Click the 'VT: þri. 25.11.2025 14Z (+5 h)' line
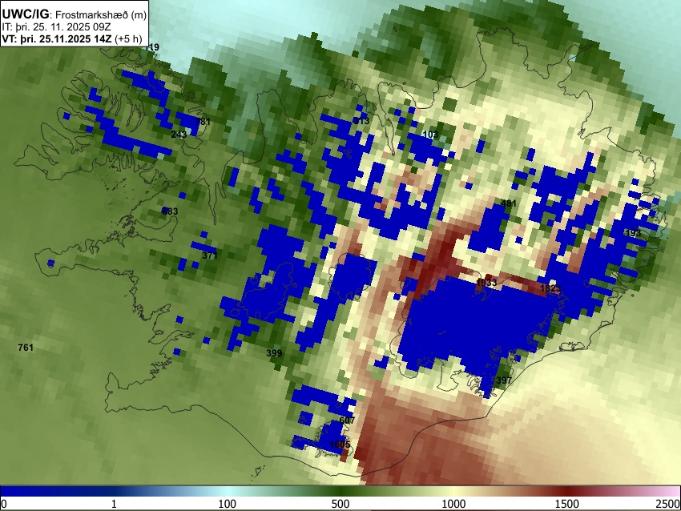 click(x=72, y=38)
